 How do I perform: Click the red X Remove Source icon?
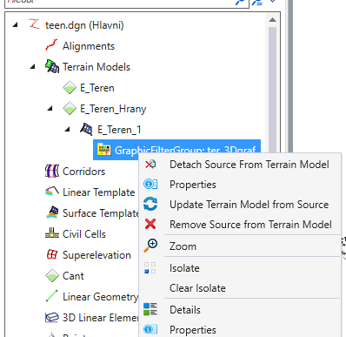(x=150, y=224)
